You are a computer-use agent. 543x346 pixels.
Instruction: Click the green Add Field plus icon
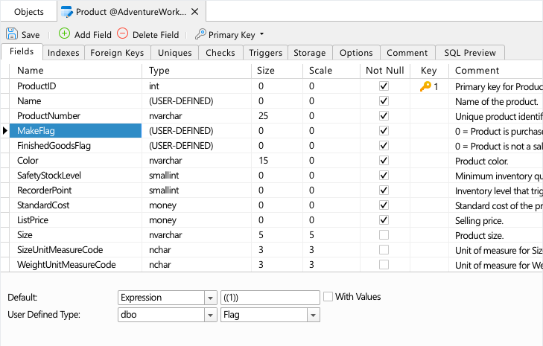click(64, 33)
